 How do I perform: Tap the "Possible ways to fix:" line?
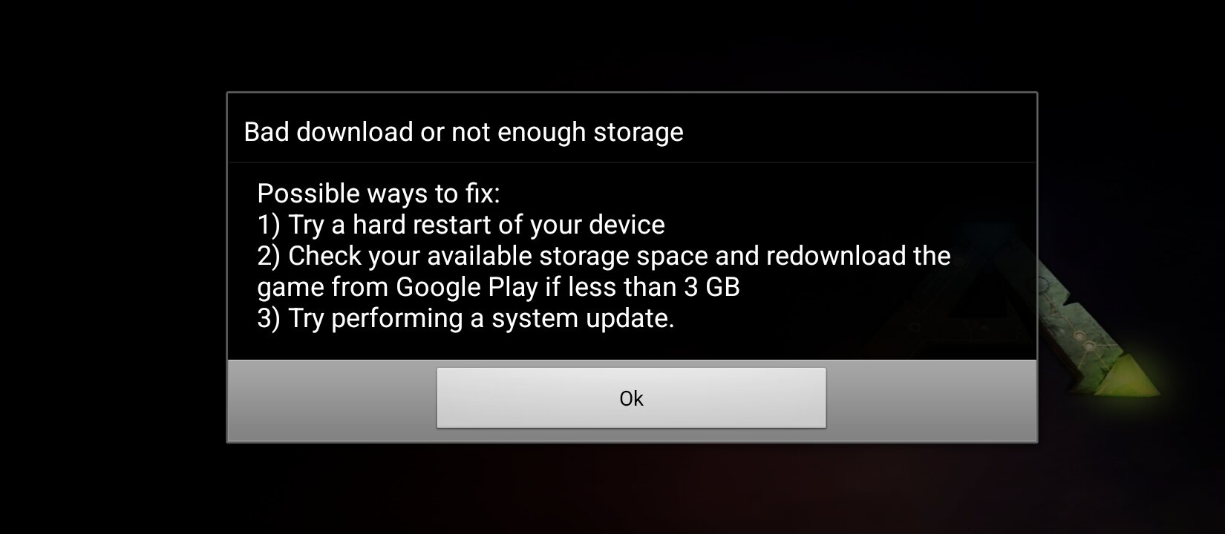pos(379,194)
